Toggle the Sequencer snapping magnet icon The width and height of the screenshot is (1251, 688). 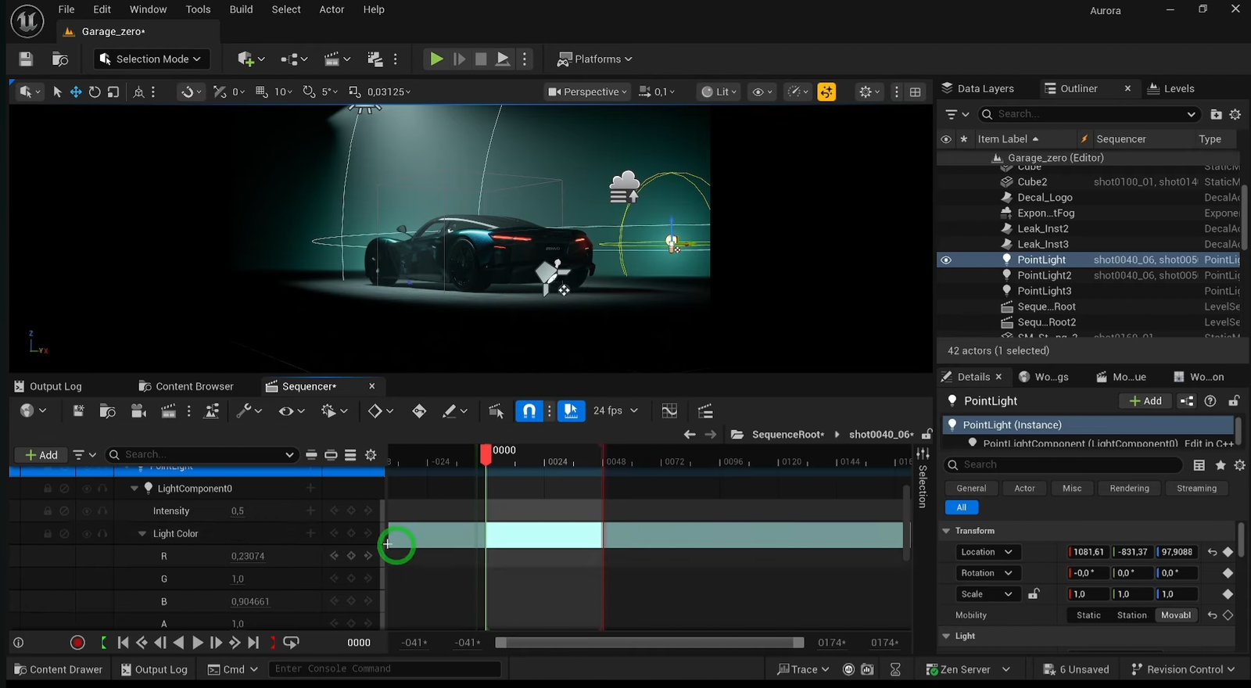point(529,411)
